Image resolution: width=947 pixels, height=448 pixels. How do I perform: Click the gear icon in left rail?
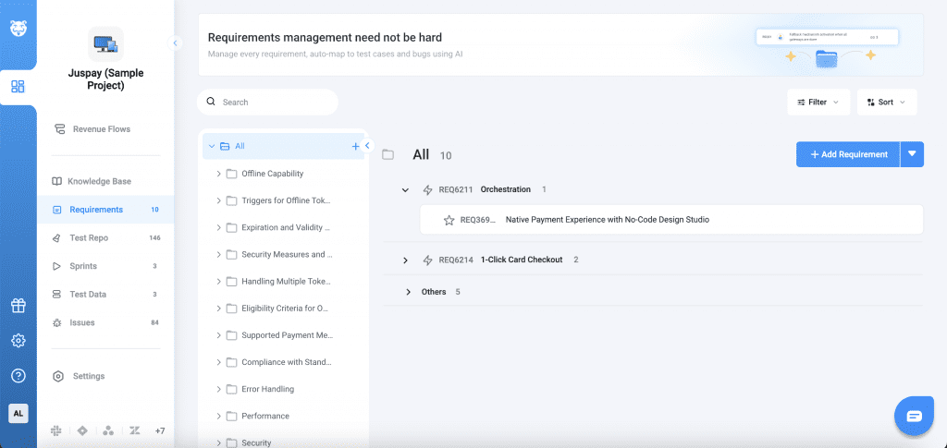18,341
